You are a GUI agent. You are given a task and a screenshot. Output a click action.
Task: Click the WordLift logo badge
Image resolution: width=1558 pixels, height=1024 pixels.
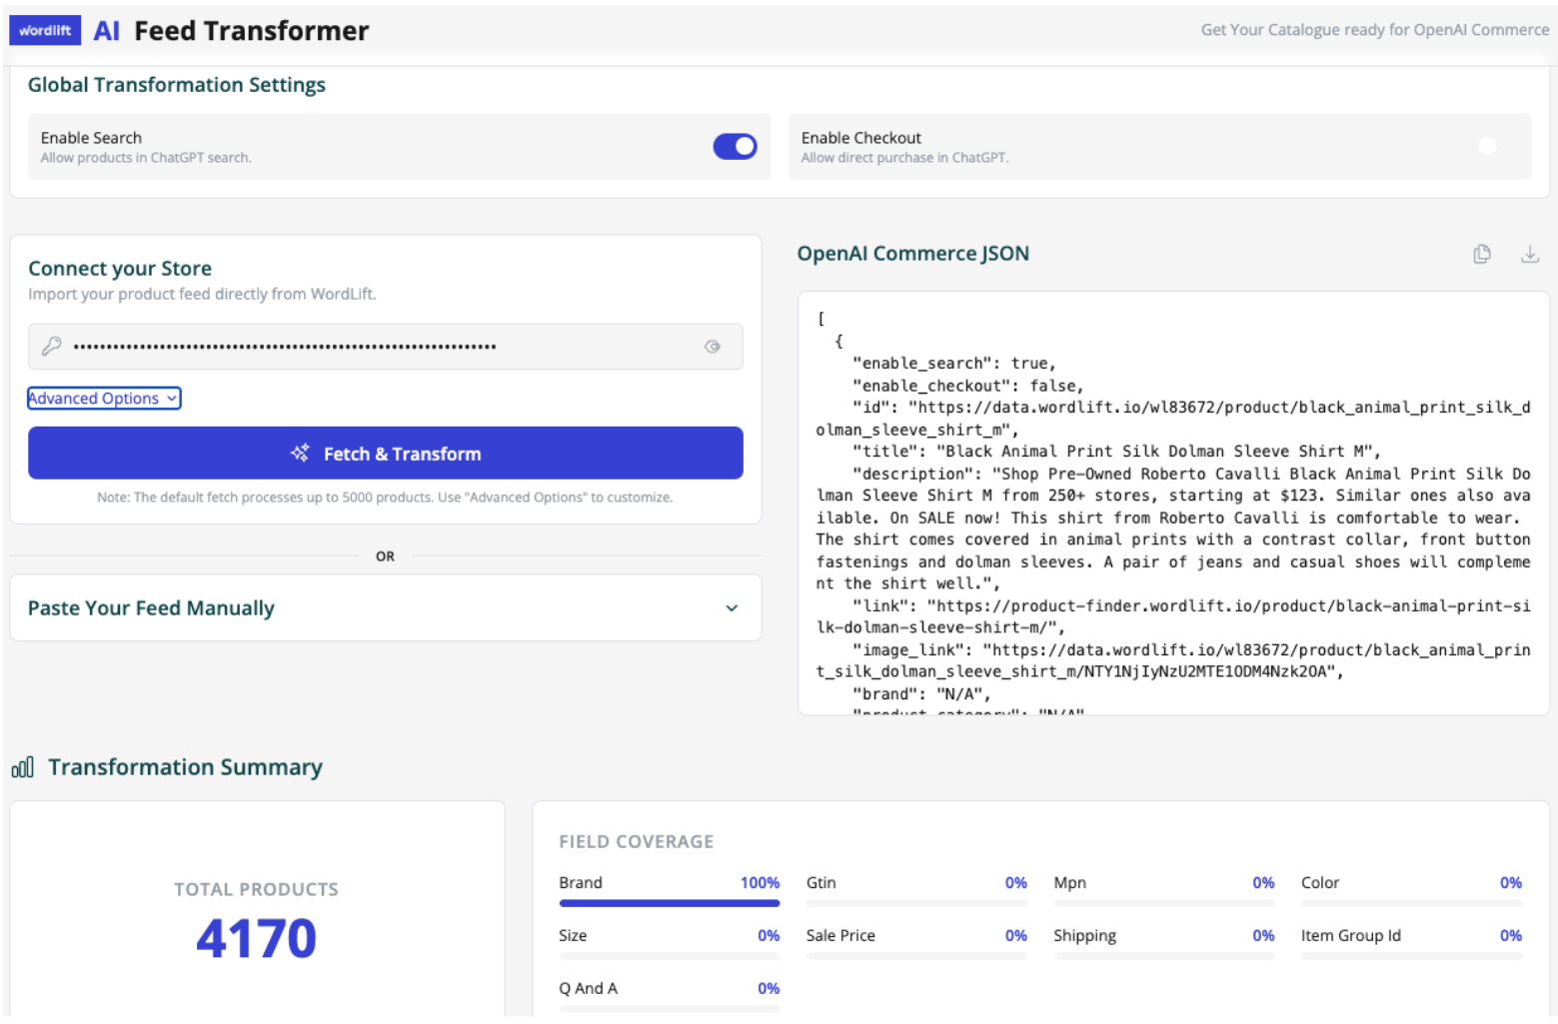pos(45,31)
